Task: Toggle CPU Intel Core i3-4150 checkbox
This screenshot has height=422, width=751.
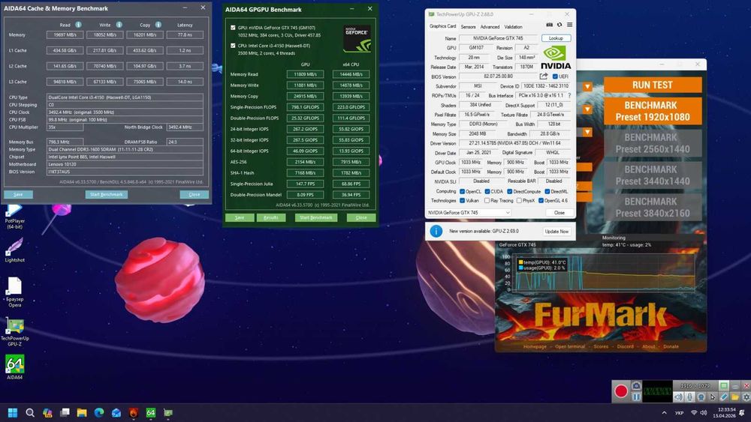Action: pyautogui.click(x=233, y=46)
